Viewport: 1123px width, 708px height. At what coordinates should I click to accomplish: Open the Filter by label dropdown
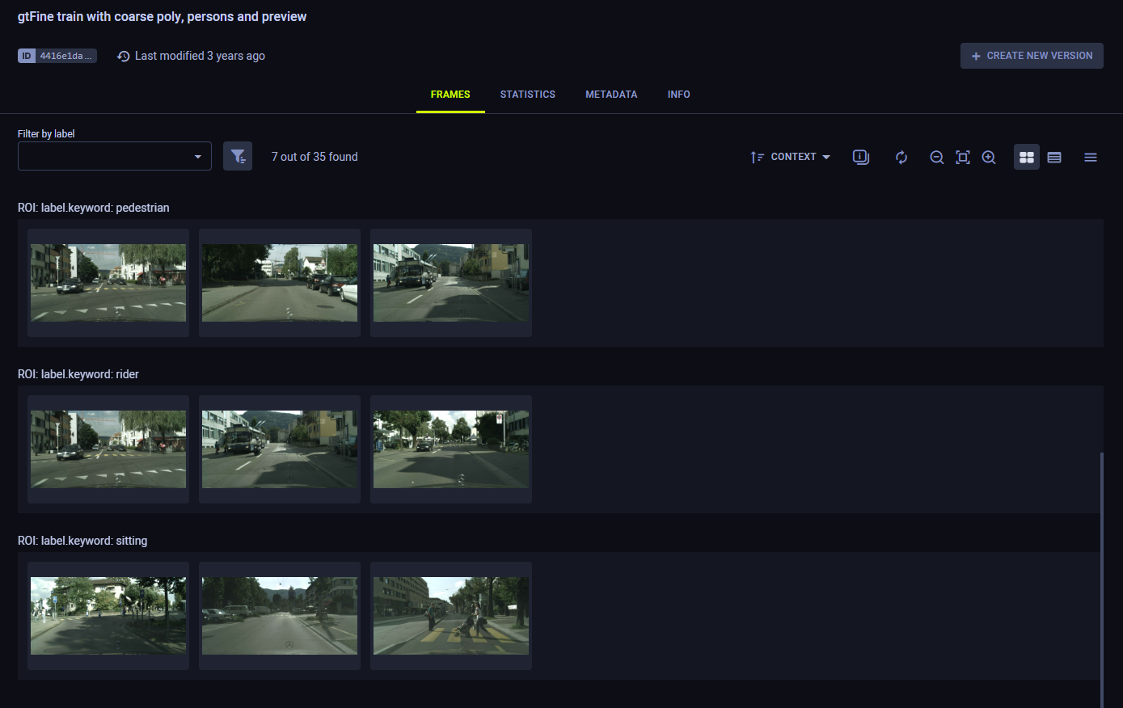(115, 156)
